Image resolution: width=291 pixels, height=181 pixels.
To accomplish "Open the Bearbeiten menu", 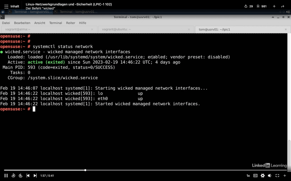I will point(22,23).
